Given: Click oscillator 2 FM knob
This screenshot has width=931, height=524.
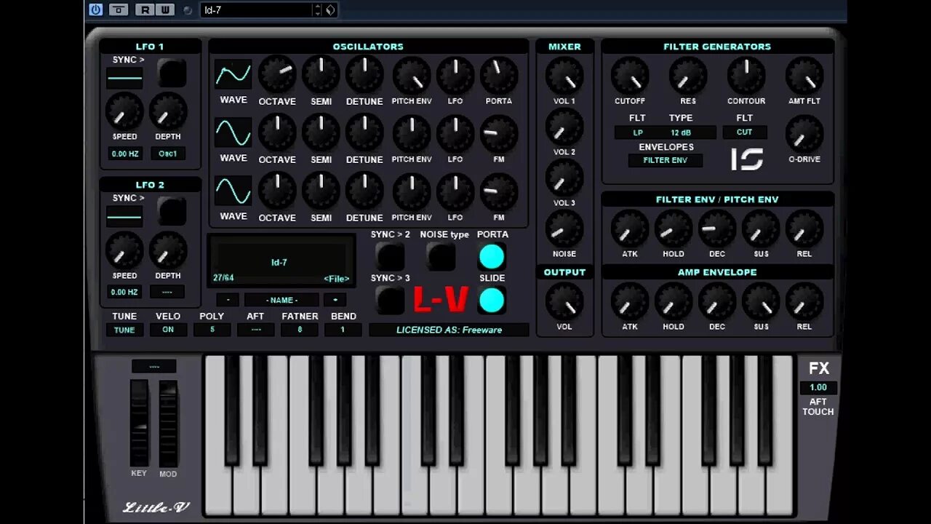Looking at the screenshot, I should click(499, 132).
